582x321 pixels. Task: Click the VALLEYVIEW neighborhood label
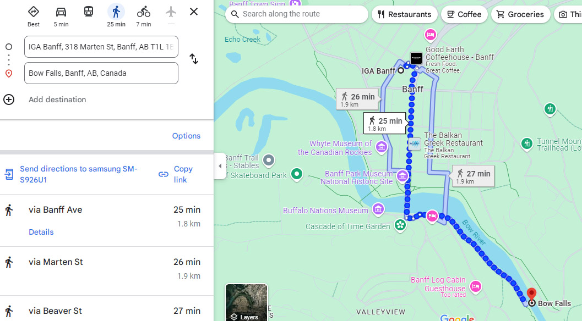coord(381,312)
